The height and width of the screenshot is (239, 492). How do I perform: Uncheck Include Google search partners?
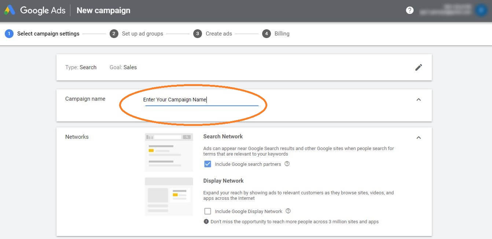[208, 164]
